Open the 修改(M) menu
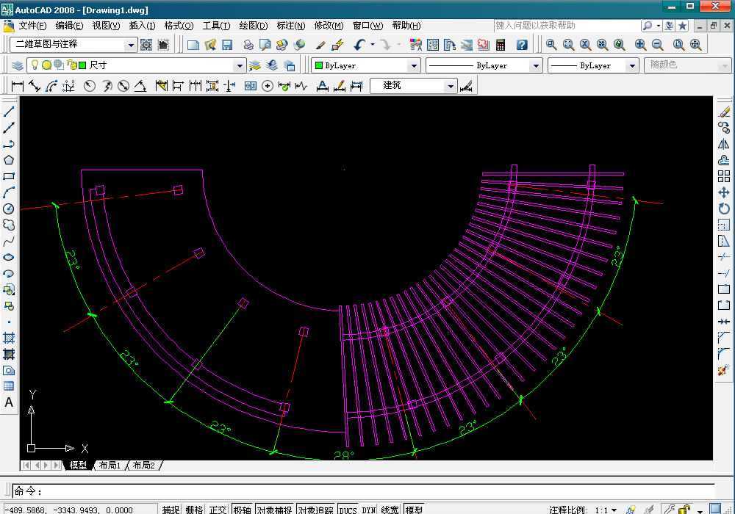The image size is (735, 514). pyautogui.click(x=329, y=26)
